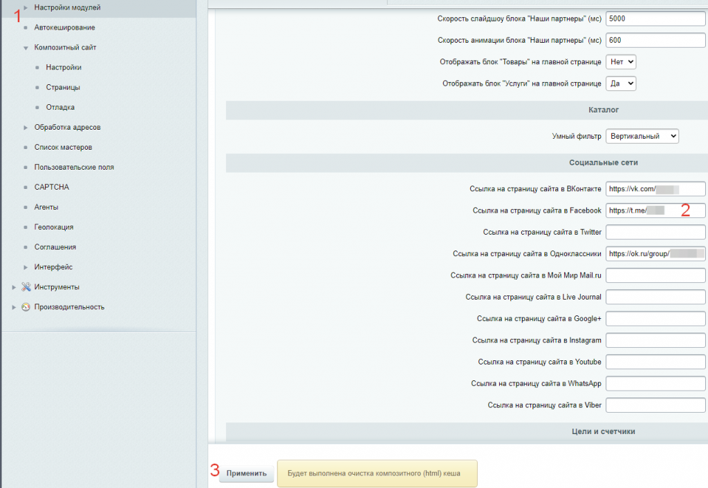Viewport: 708px width, 488px height.
Task: Click the WhatsApp link field
Action: click(655, 384)
